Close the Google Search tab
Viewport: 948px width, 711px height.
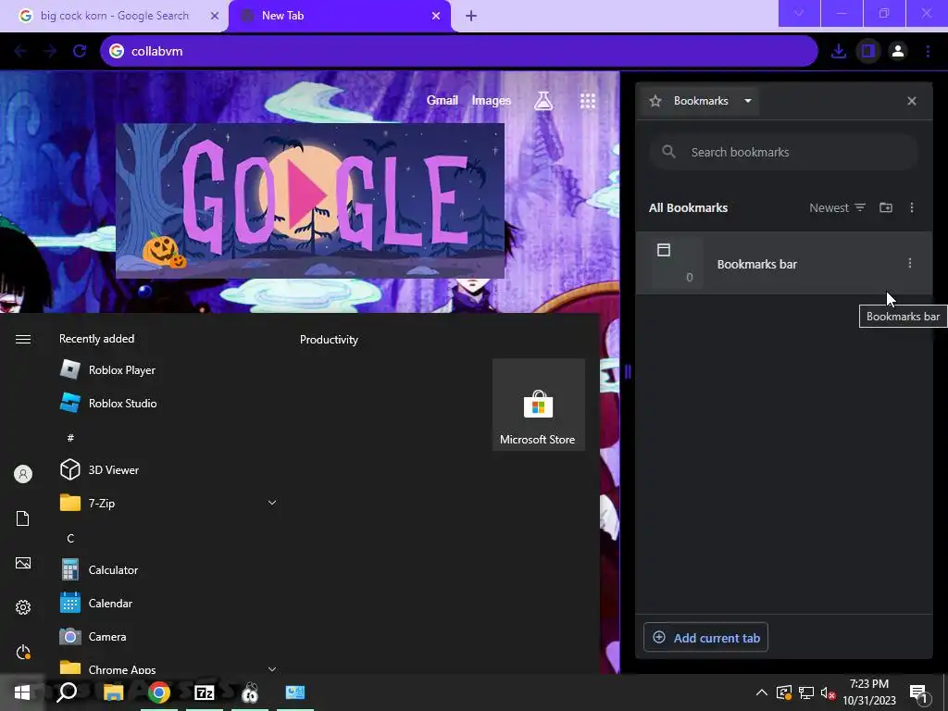[214, 16]
